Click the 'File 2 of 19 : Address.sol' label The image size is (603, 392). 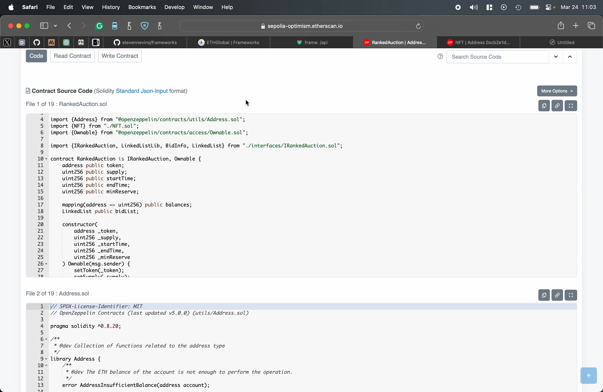tap(57, 294)
